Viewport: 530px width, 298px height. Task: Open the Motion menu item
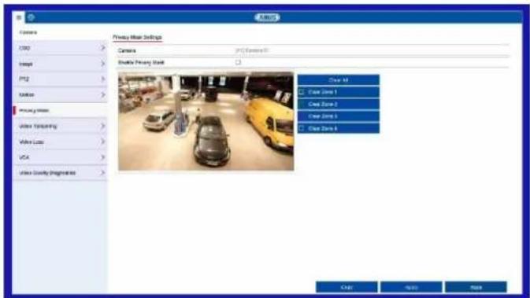60,94
